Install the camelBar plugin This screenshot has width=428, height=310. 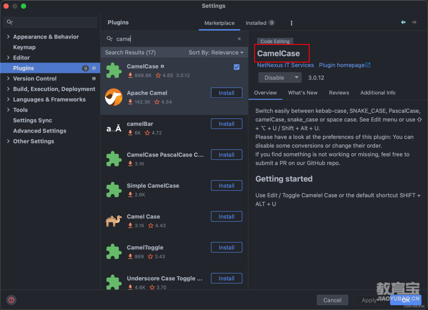[227, 124]
